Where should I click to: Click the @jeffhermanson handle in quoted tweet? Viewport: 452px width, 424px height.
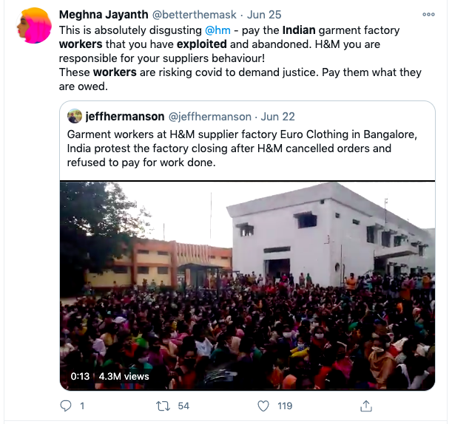click(x=209, y=117)
